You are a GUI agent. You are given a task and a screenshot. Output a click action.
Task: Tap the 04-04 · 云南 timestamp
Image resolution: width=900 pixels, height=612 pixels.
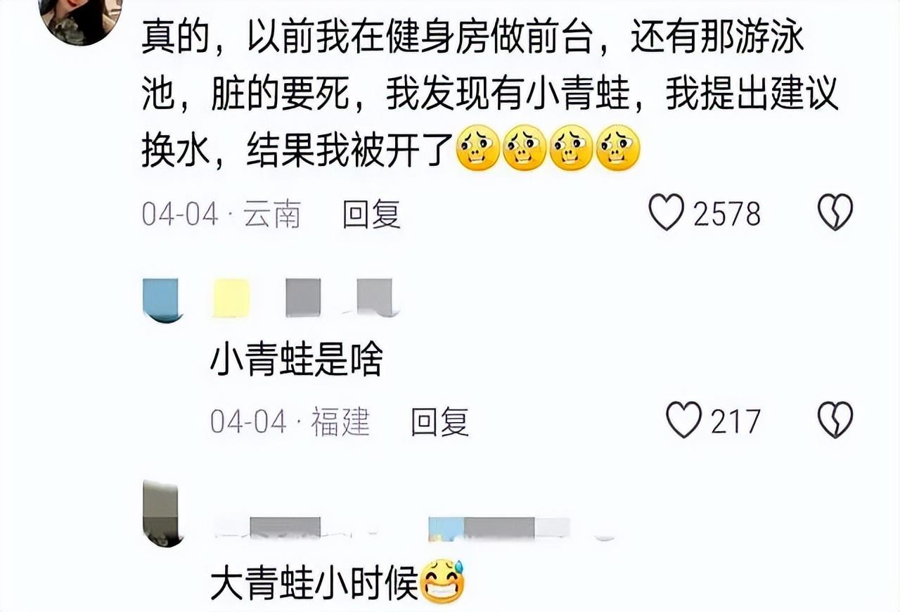tap(221, 214)
